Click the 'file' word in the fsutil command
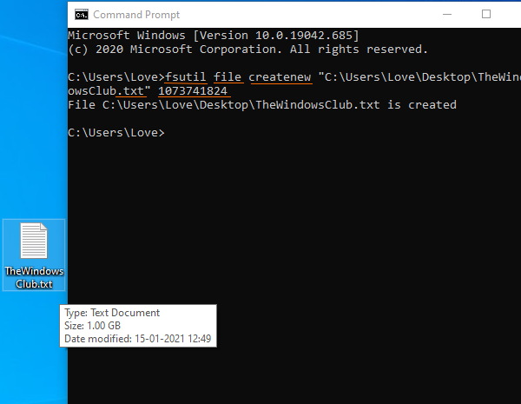This screenshot has height=404, width=521. (228, 76)
